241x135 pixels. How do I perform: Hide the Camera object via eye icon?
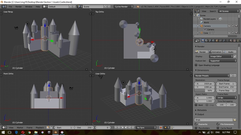(x=229, y=26)
